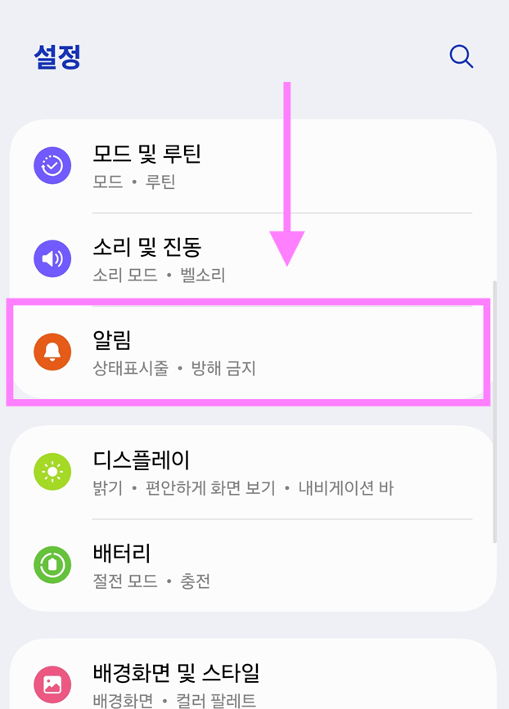This screenshot has height=709, width=509.
Task: Click the orange Notifications bell icon
Action: coord(52,352)
